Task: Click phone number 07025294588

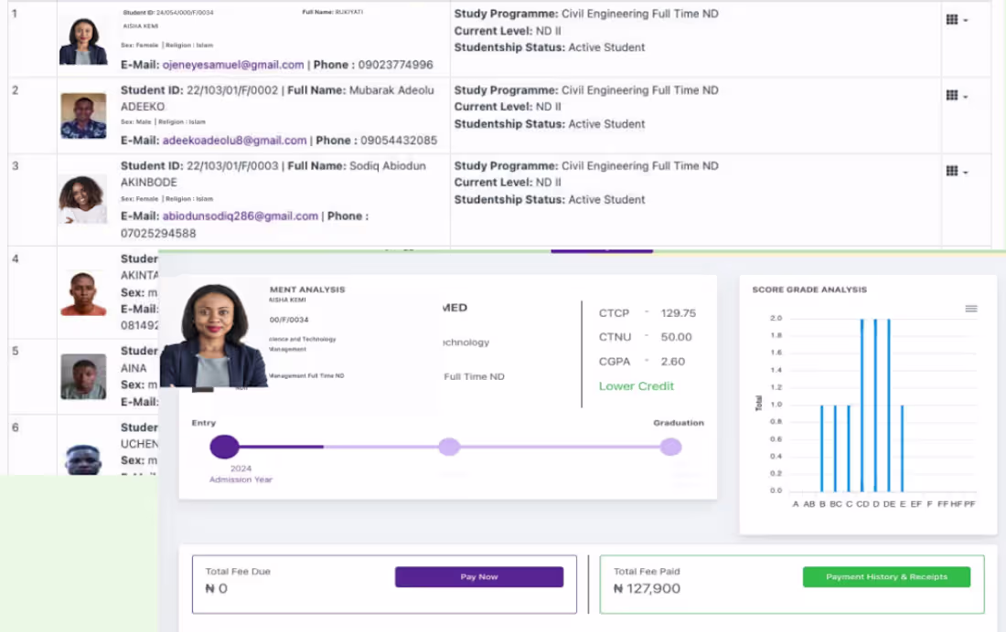Action: click(158, 233)
